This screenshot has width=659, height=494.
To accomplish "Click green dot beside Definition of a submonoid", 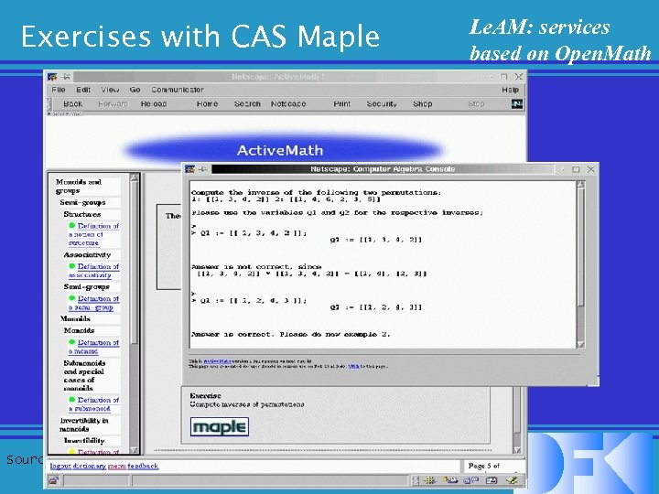I will click(72, 400).
